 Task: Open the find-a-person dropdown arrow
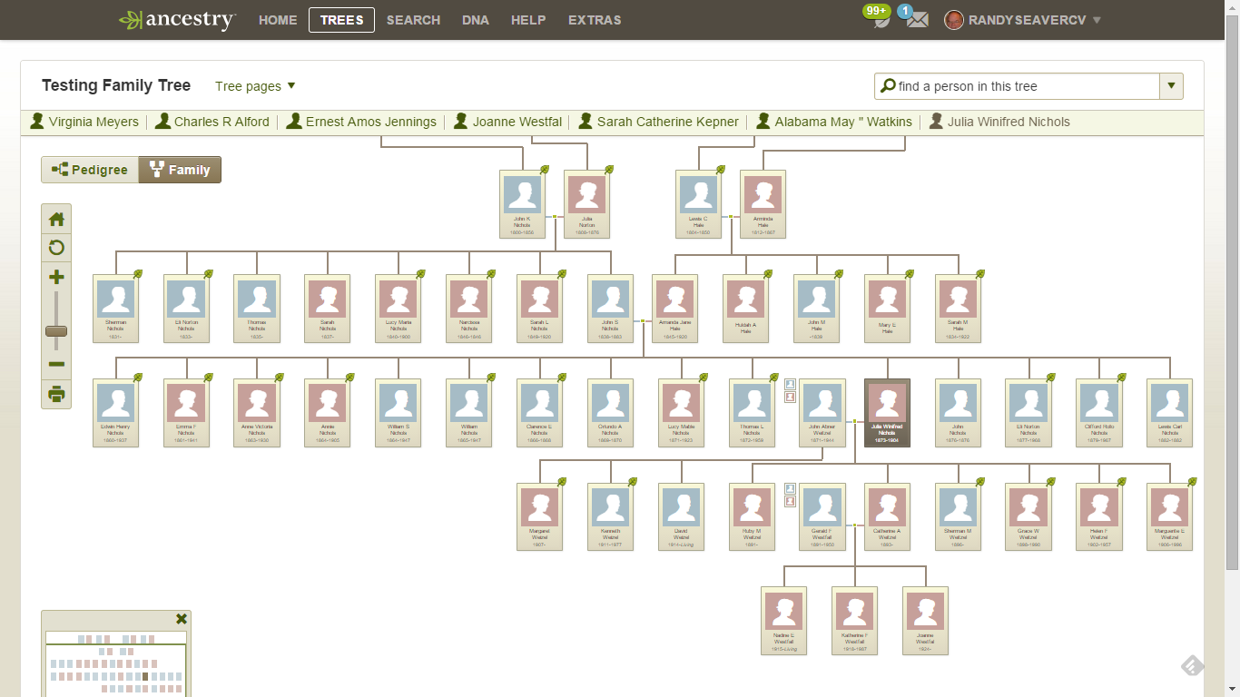tap(1171, 85)
